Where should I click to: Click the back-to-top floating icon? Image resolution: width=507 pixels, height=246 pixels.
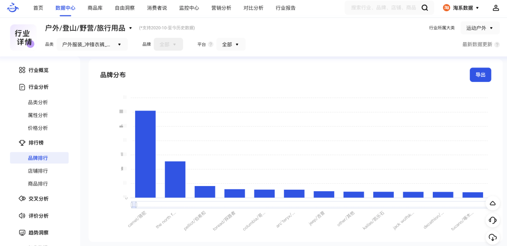tap(492, 203)
